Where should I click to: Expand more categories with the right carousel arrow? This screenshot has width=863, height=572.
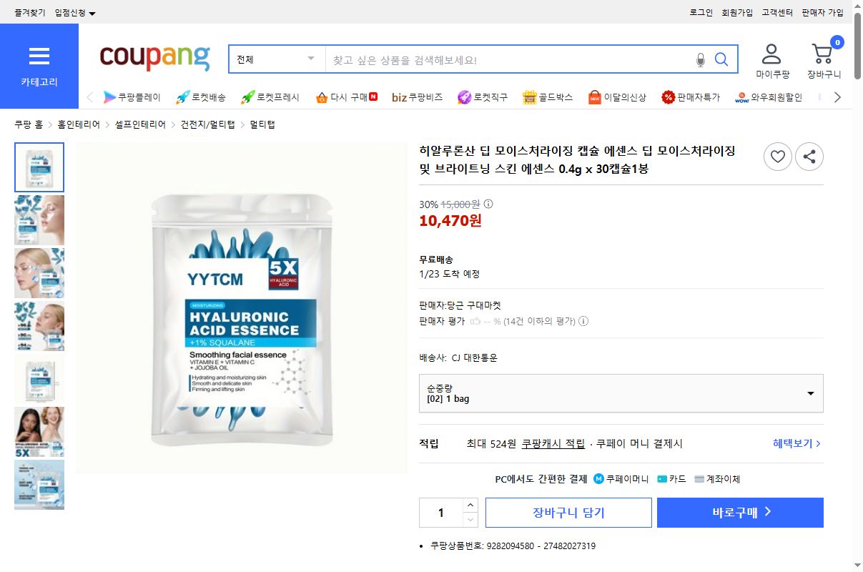click(837, 96)
